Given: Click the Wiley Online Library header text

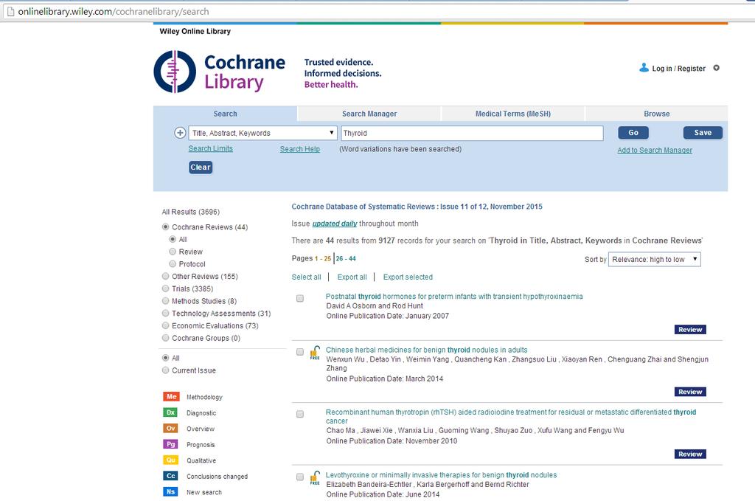Looking at the screenshot, I should 195,31.
